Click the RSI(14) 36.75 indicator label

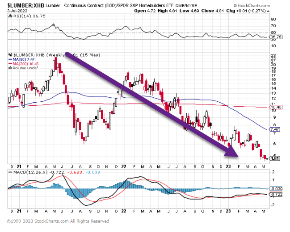point(29,16)
